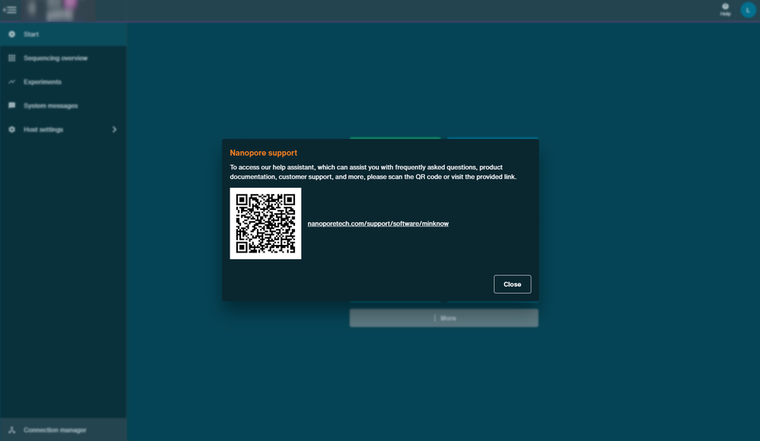The image size is (760, 441).
Task: Click the support QR code image
Action: [265, 224]
